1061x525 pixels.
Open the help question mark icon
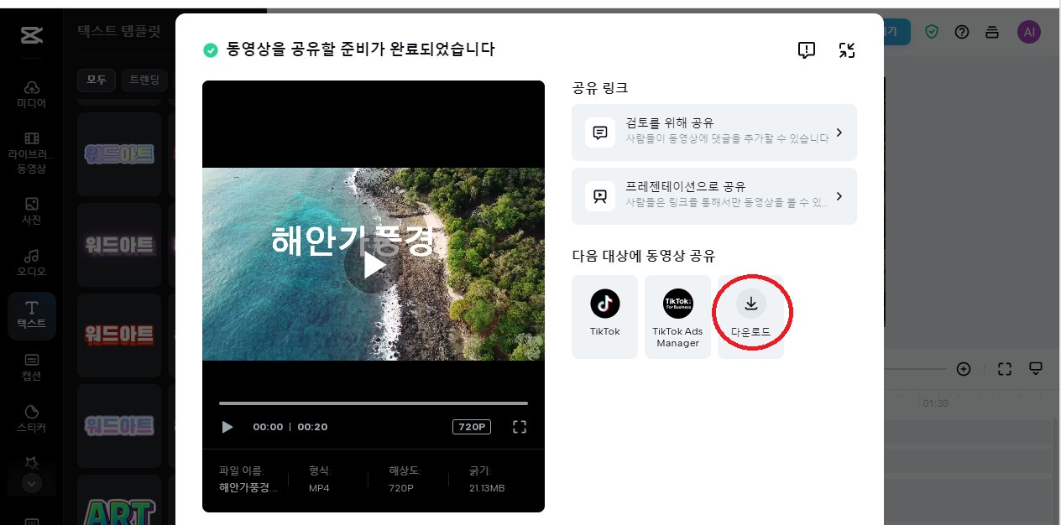click(962, 32)
